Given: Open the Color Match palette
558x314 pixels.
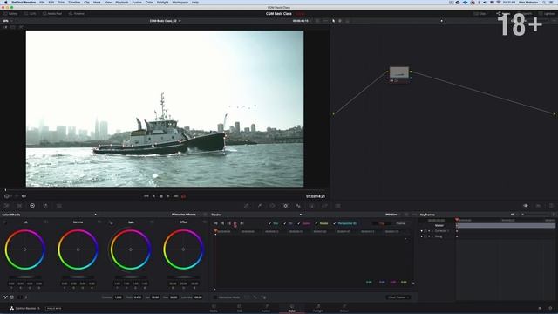Looking at the screenshot, I should (x=19, y=206).
